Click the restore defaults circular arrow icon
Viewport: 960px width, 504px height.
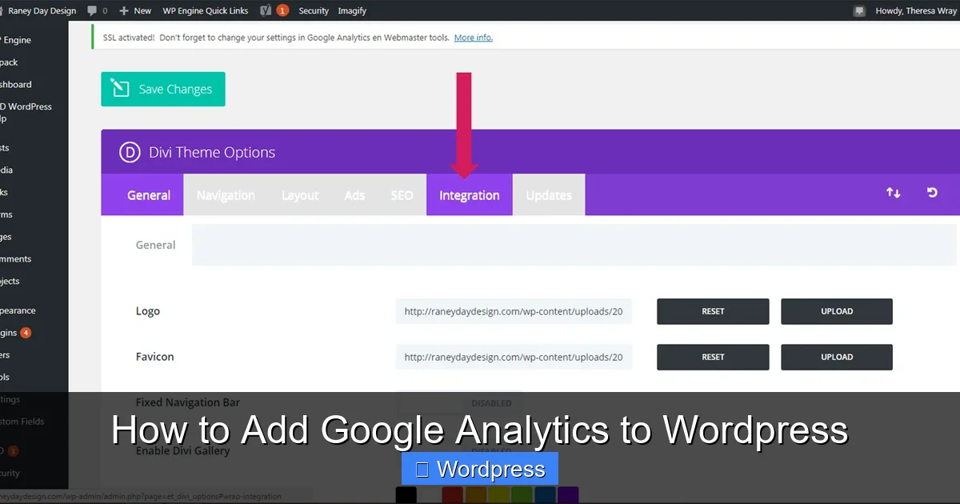932,193
